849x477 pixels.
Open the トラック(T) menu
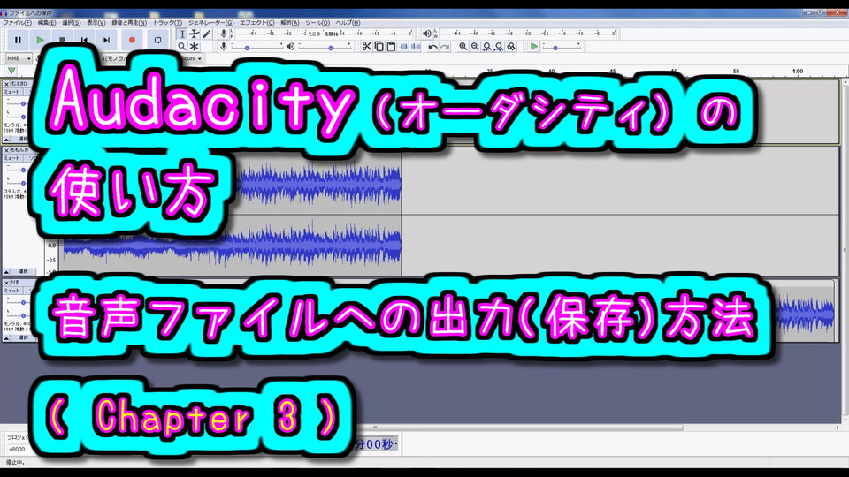167,23
